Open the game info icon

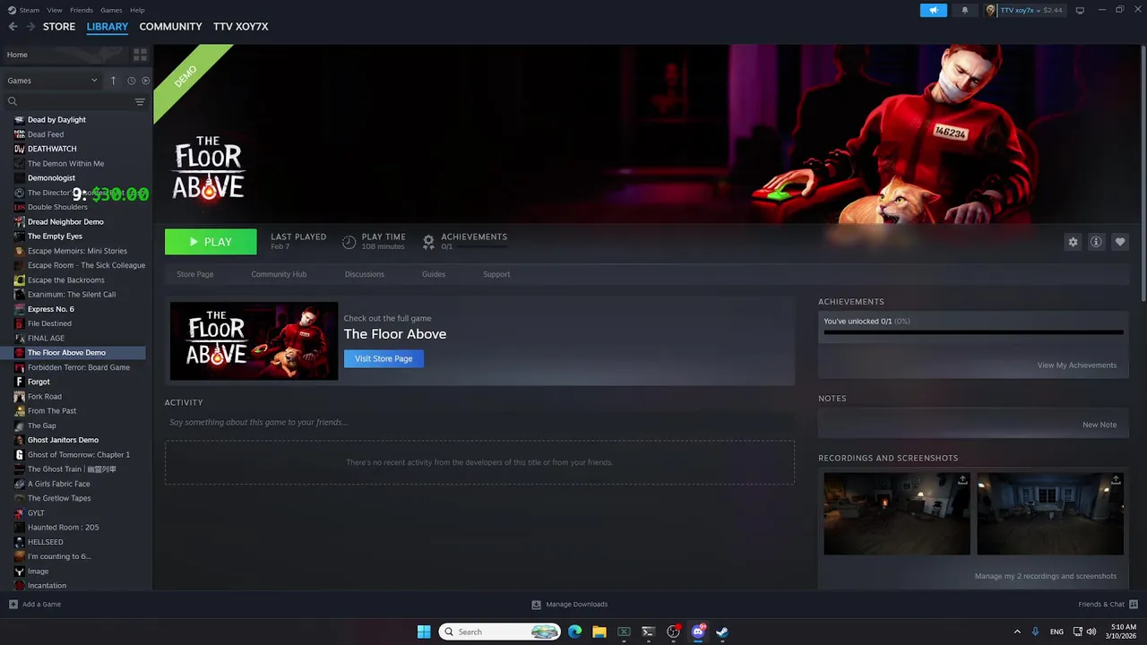[x=1096, y=242]
